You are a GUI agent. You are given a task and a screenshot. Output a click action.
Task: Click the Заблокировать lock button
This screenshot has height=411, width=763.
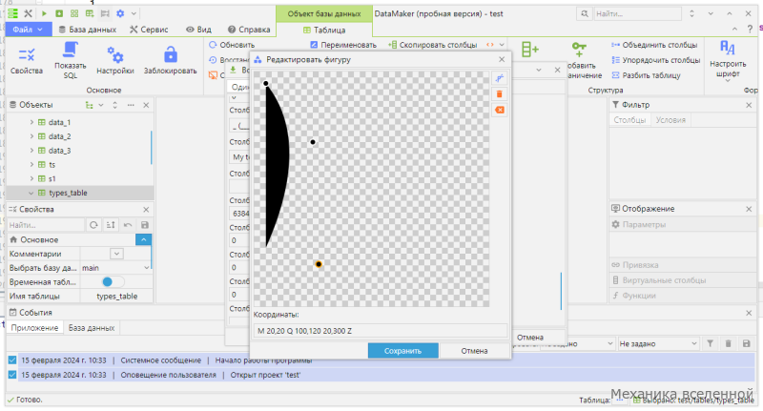(171, 60)
